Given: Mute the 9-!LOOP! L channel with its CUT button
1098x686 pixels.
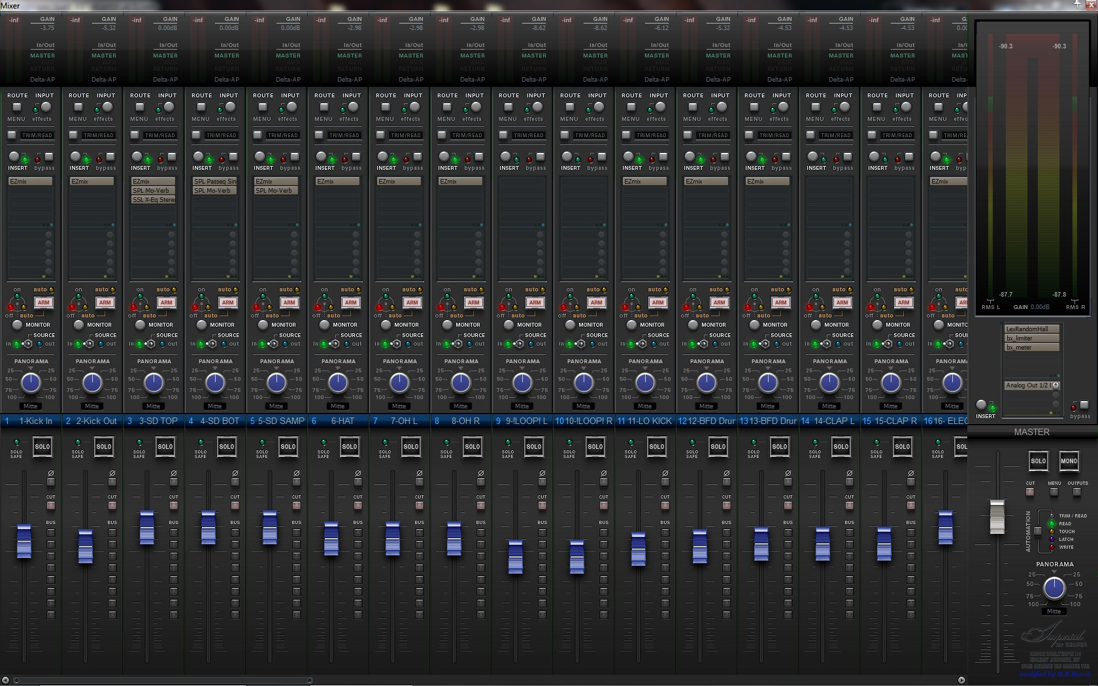Looking at the screenshot, I should [x=542, y=506].
